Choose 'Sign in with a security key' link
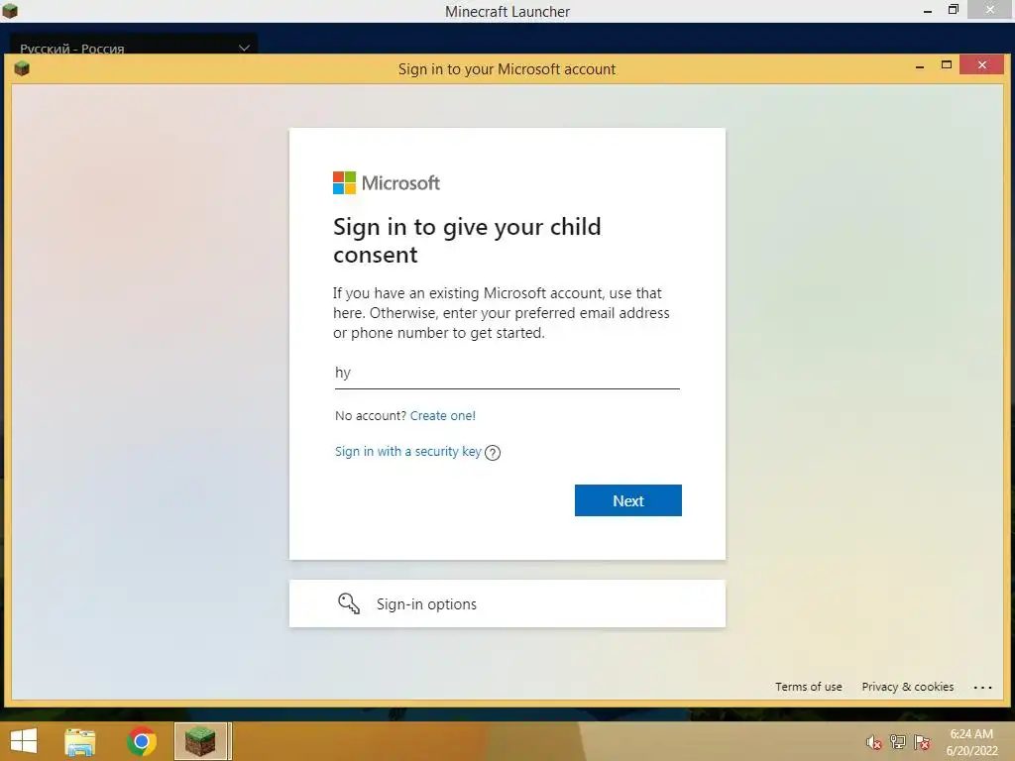Image resolution: width=1015 pixels, height=761 pixels. tap(407, 451)
